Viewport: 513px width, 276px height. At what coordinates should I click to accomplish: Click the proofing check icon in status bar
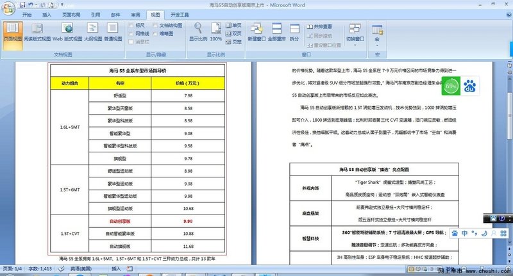62,269
